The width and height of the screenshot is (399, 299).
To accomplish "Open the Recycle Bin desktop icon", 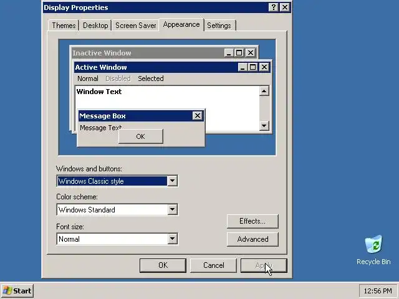I will (373, 250).
